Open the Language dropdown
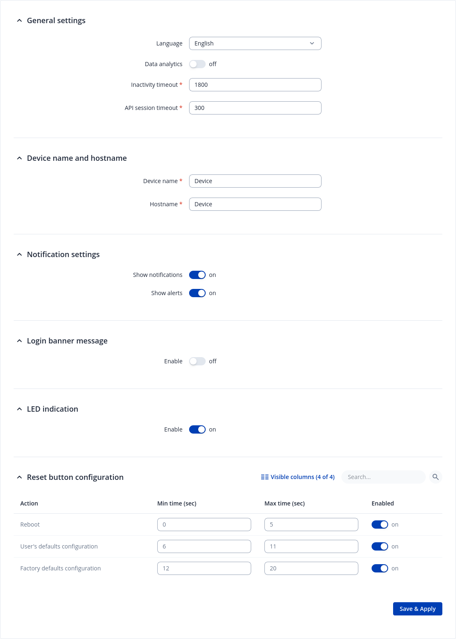The image size is (456, 639). point(255,43)
